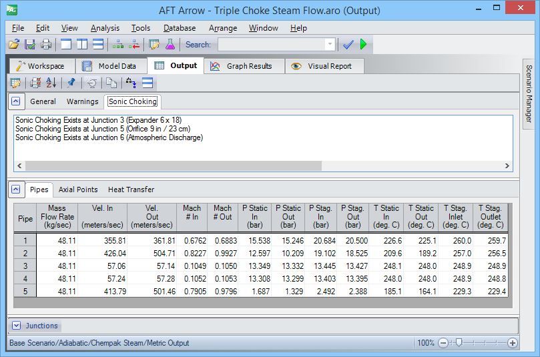Select row header for Pipe 1

[x=25, y=240]
